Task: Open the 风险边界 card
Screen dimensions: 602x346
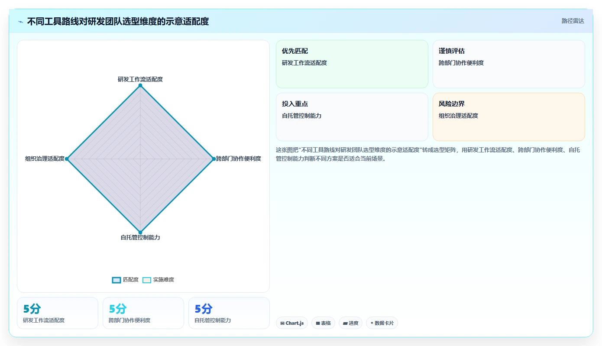Action: pyautogui.click(x=508, y=117)
